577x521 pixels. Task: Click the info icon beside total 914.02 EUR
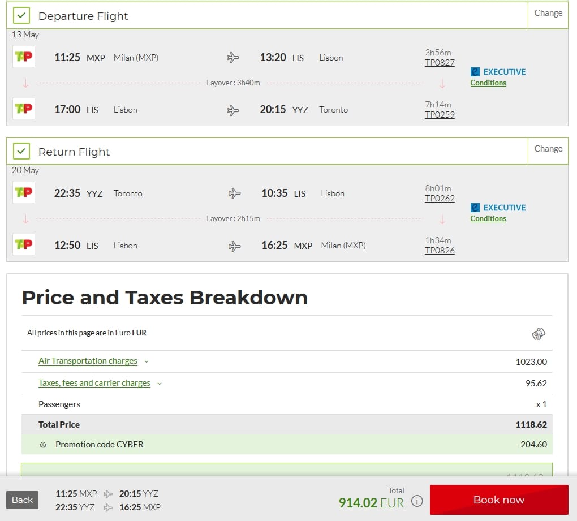(x=417, y=501)
